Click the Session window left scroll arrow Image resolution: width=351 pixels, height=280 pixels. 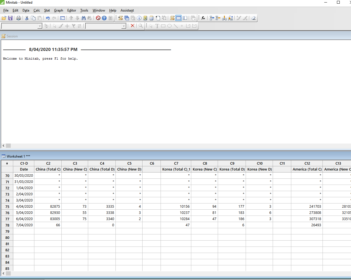tap(3, 146)
